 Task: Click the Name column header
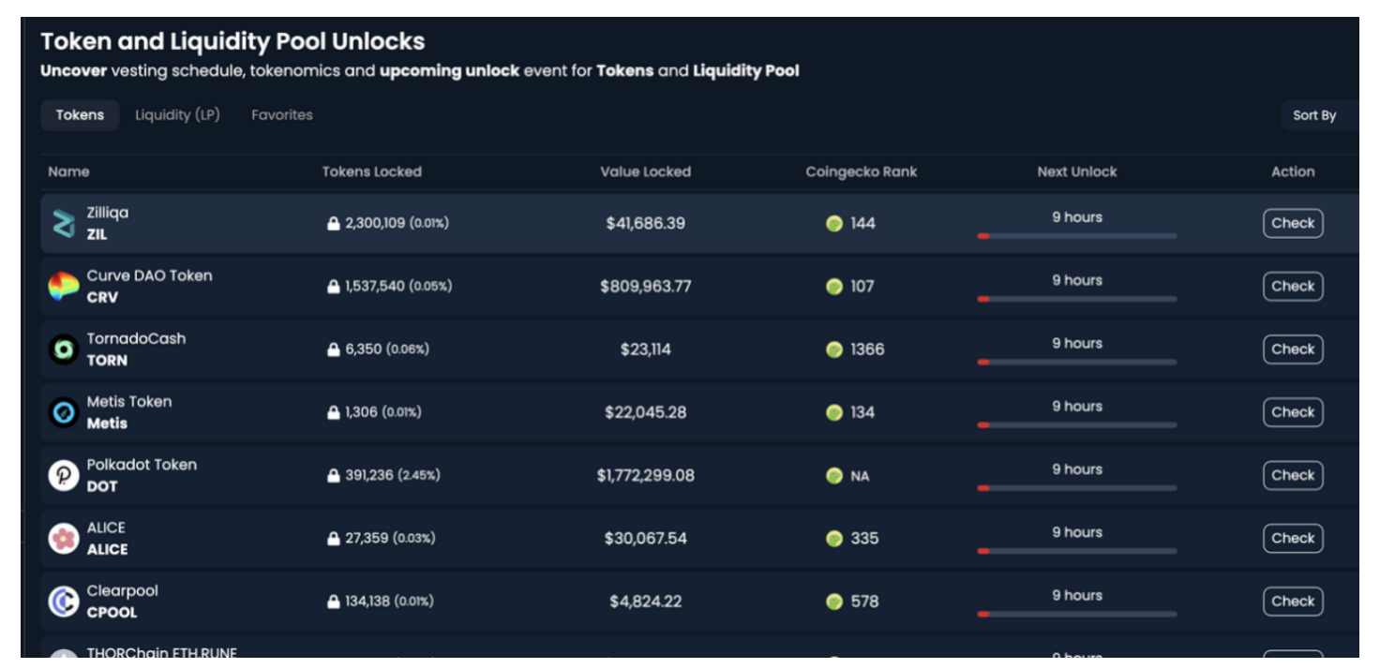pyautogui.click(x=68, y=171)
